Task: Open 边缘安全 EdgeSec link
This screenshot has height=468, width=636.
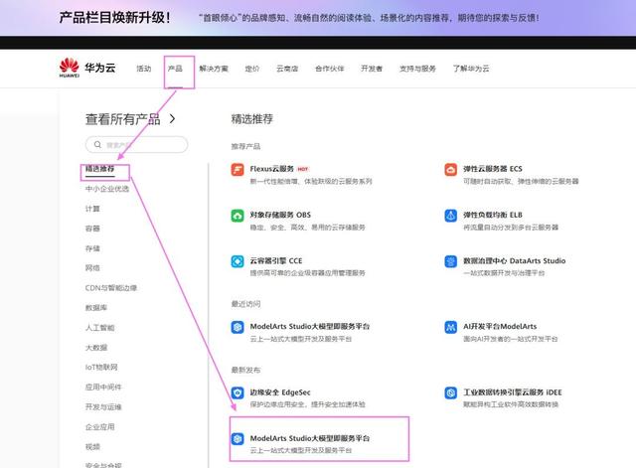Action: (280, 392)
